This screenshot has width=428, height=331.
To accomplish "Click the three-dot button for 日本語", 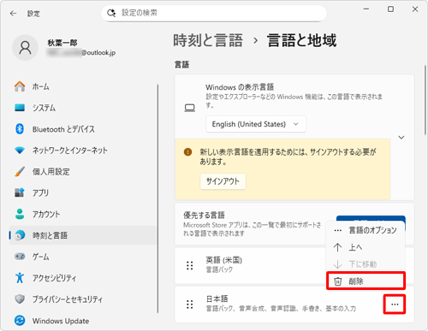I will 395,304.
